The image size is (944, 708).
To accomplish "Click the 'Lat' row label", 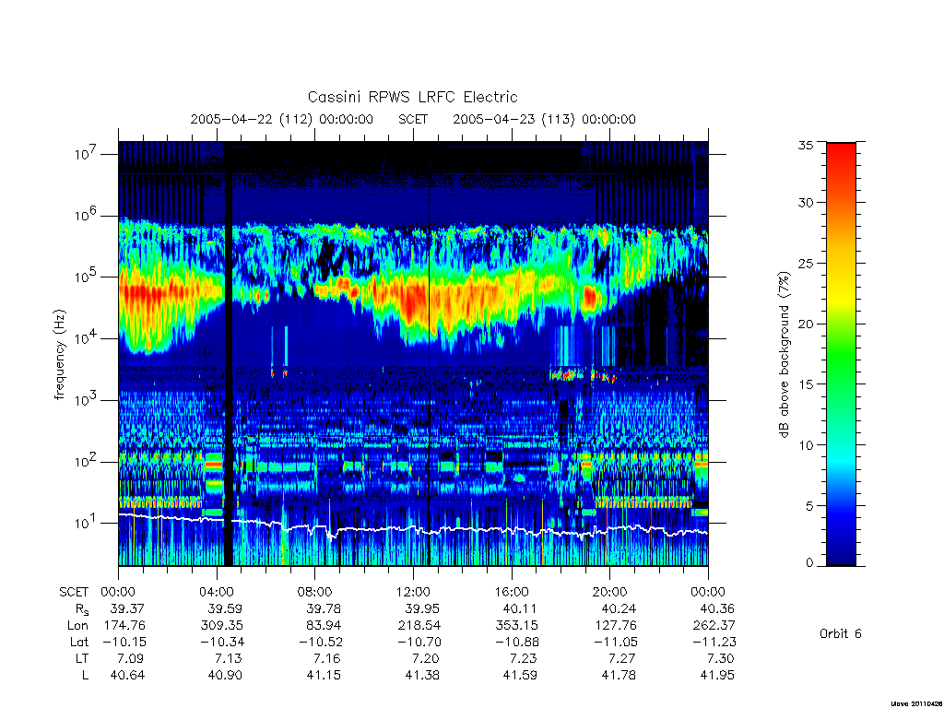I will tap(79, 642).
